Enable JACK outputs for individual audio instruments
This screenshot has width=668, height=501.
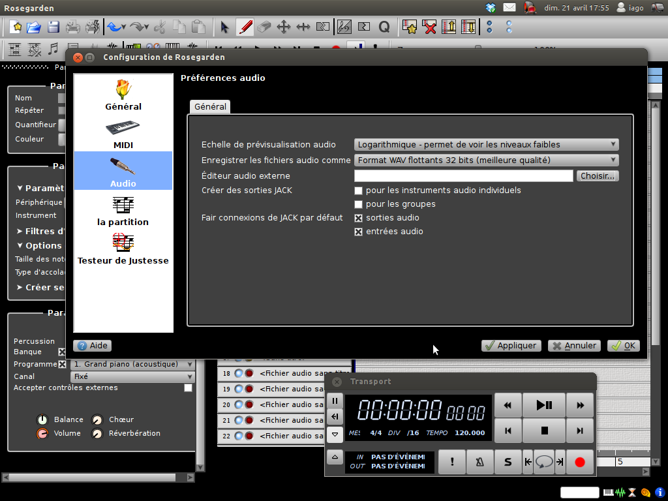coord(358,190)
